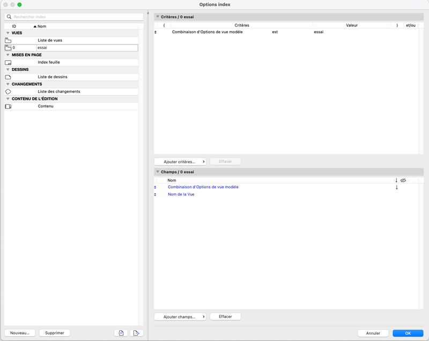Collapse the Champs / 0 essai panel
This screenshot has width=429, height=341.
pyautogui.click(x=158, y=172)
